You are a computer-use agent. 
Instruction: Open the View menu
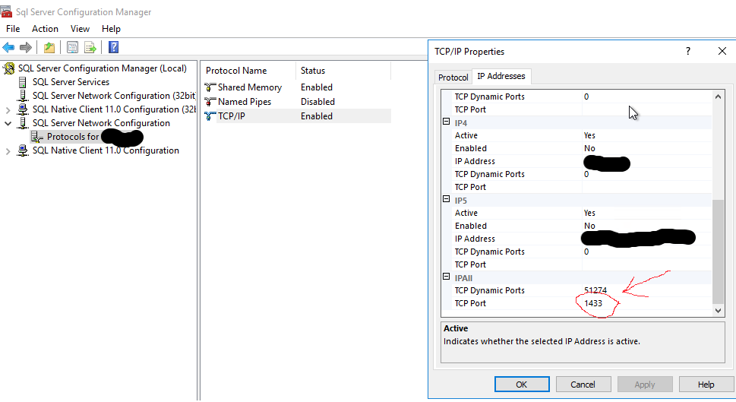coord(80,29)
